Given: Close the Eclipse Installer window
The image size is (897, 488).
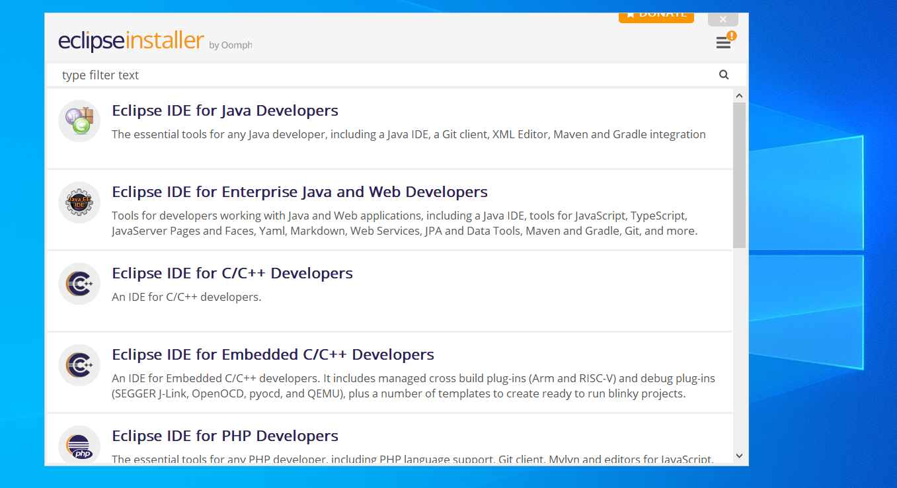Looking at the screenshot, I should coord(722,19).
